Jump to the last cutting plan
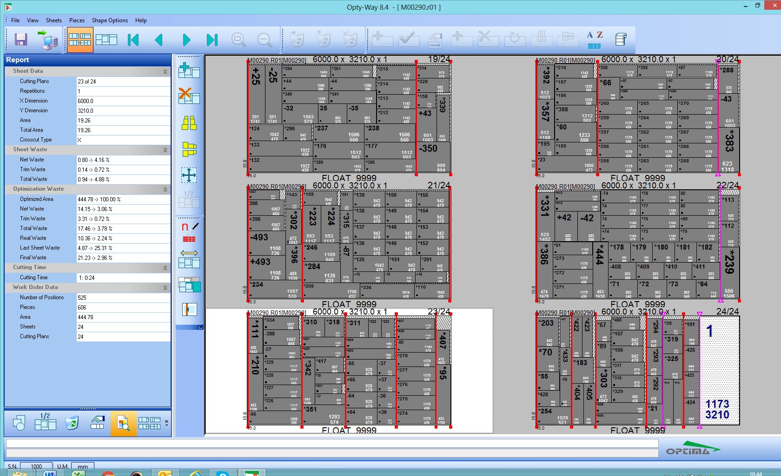Screen dimensions: 781x476 tap(212, 40)
